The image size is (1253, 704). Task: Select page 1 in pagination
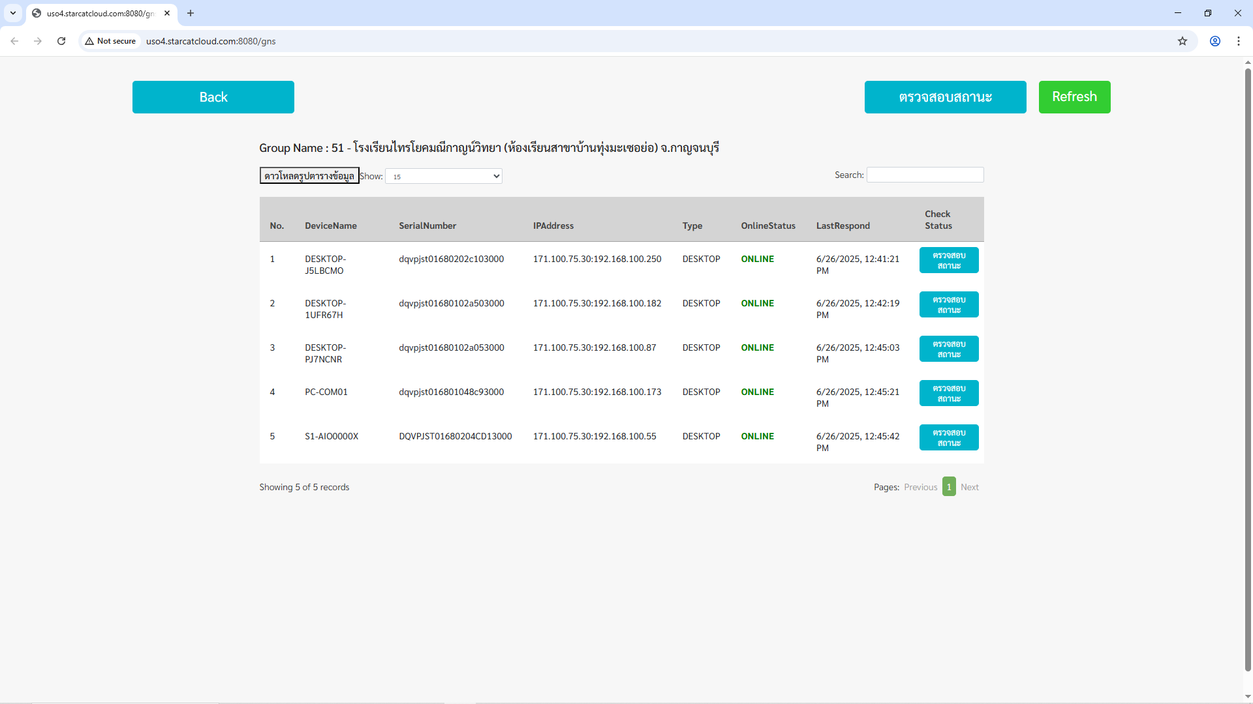click(949, 487)
